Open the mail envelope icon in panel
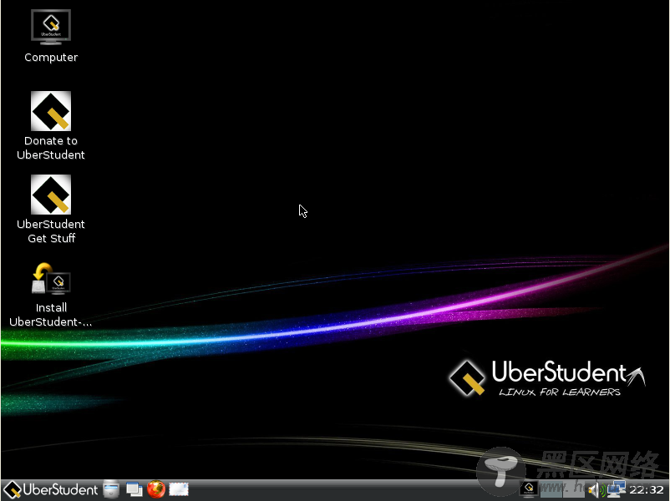Screen dimensions: 670x501 click(x=179, y=489)
